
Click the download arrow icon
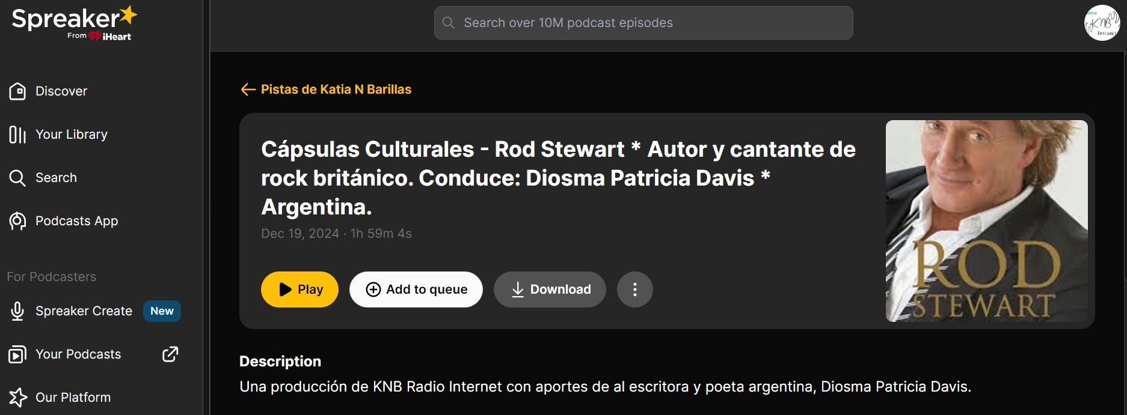pos(518,289)
